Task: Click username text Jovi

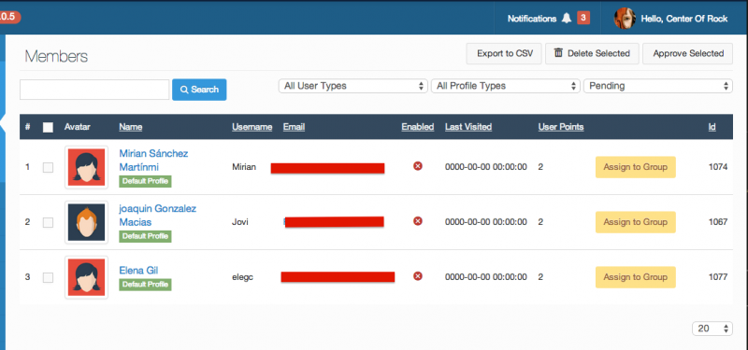Action: coord(240,222)
